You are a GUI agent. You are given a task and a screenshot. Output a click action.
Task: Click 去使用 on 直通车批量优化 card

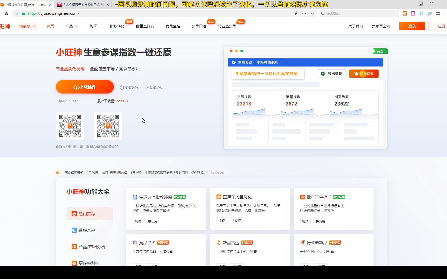pyautogui.click(x=236, y=221)
